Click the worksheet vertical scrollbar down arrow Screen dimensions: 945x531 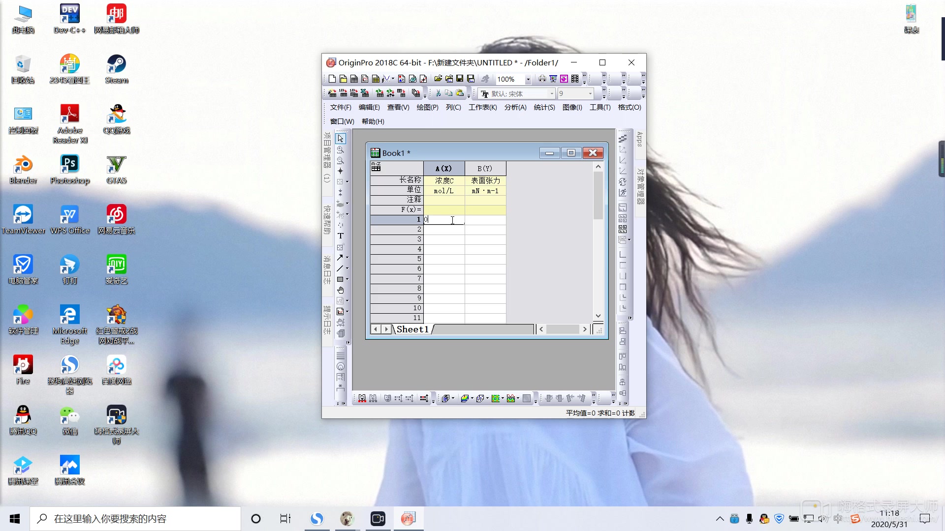coord(598,316)
